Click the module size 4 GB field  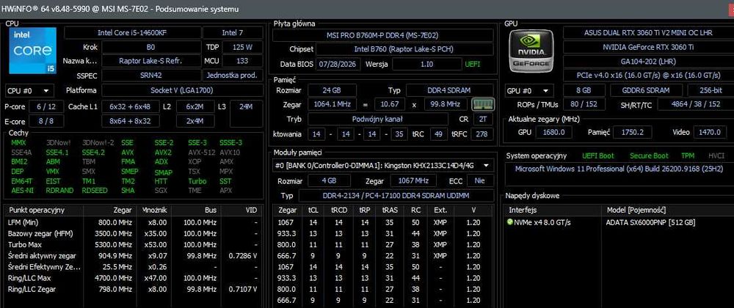[329, 180]
